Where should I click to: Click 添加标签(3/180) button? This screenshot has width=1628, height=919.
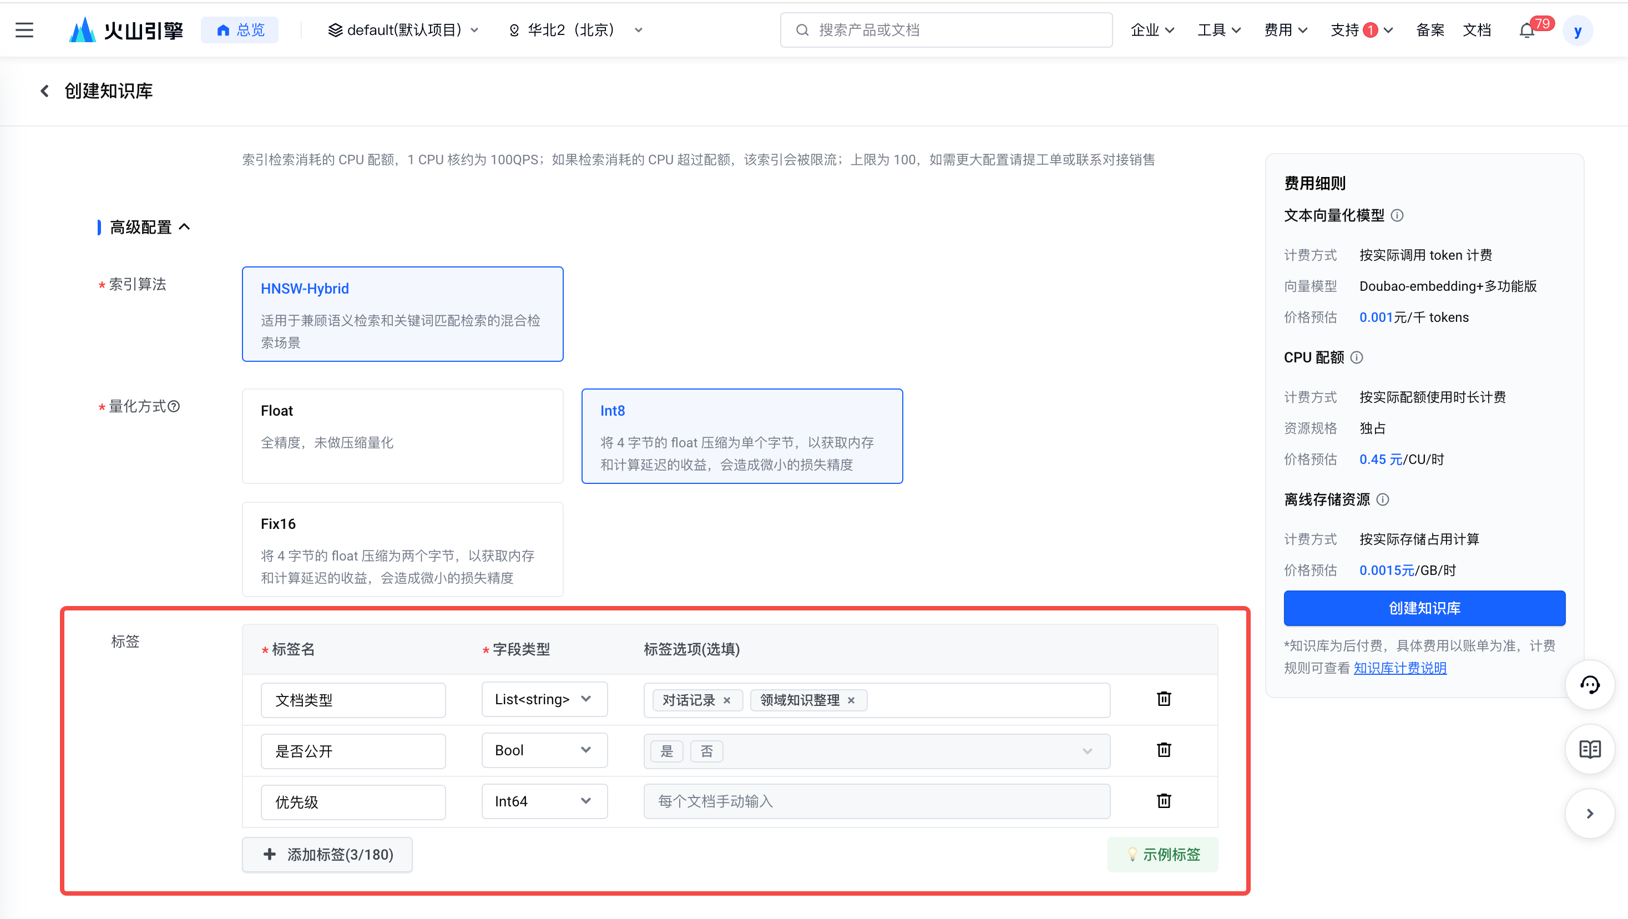click(327, 854)
